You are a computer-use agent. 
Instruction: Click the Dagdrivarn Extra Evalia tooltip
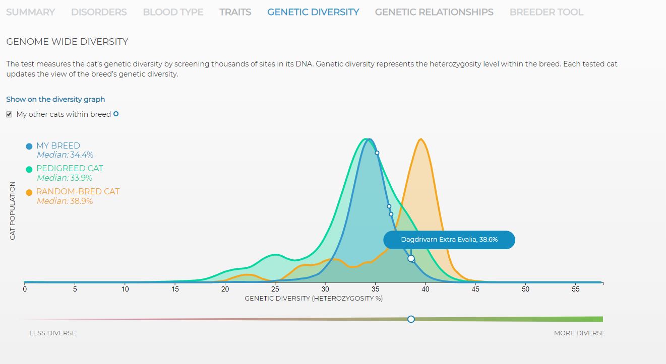point(449,240)
